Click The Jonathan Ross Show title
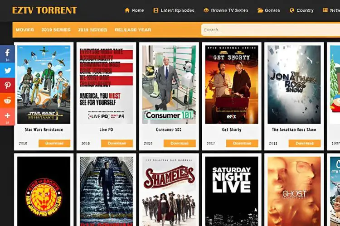The height and width of the screenshot is (226, 340). (294, 130)
